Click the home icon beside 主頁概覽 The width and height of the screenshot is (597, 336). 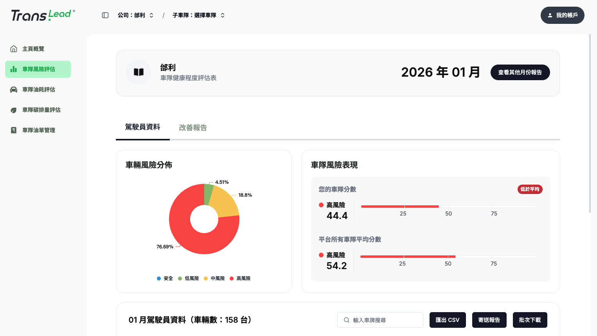coord(14,49)
